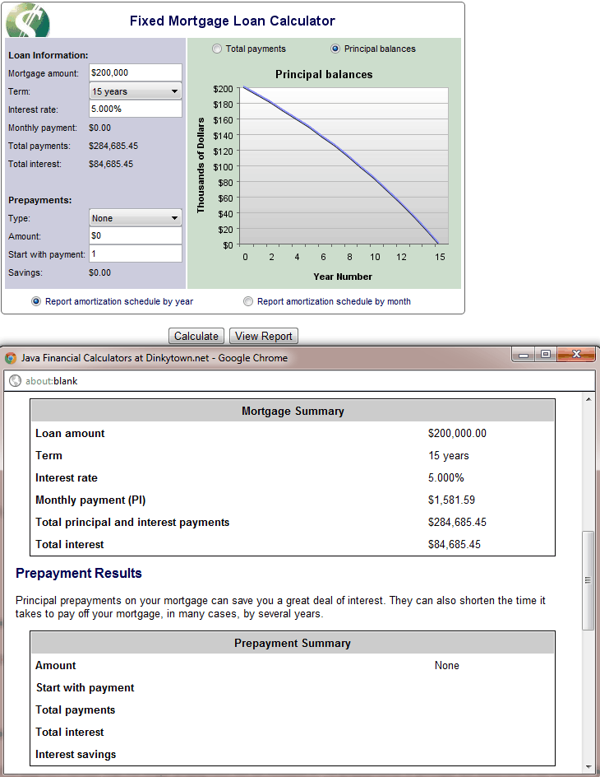Click the View Report button
The image size is (600, 777).
point(264,336)
